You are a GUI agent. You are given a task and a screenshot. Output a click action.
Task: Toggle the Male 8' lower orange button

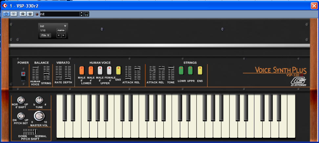coord(82,71)
